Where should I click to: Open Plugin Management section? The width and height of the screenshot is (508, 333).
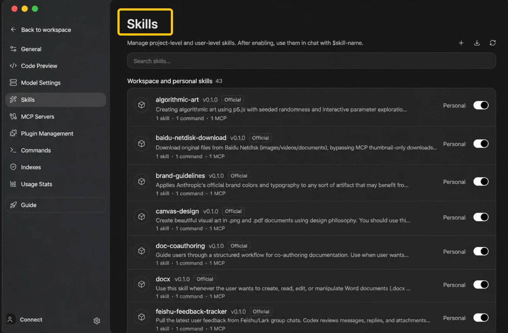[x=56, y=133]
